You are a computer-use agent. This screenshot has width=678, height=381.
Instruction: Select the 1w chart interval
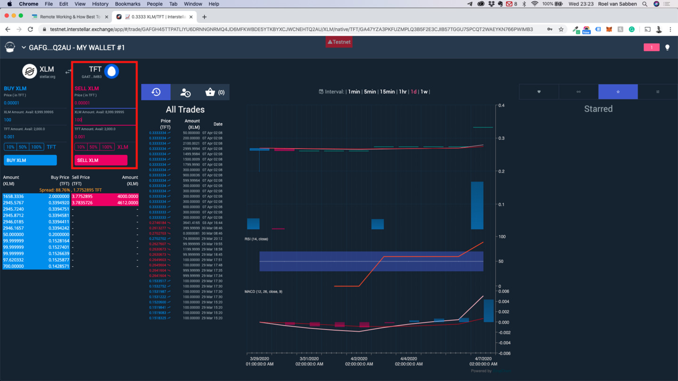pyautogui.click(x=424, y=92)
